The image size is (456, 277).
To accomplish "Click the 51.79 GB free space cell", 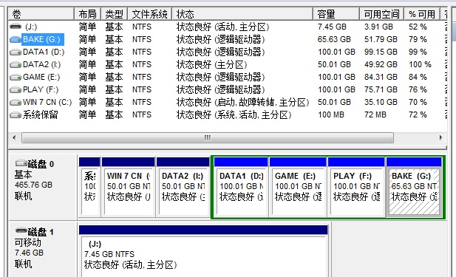I will [x=381, y=39].
